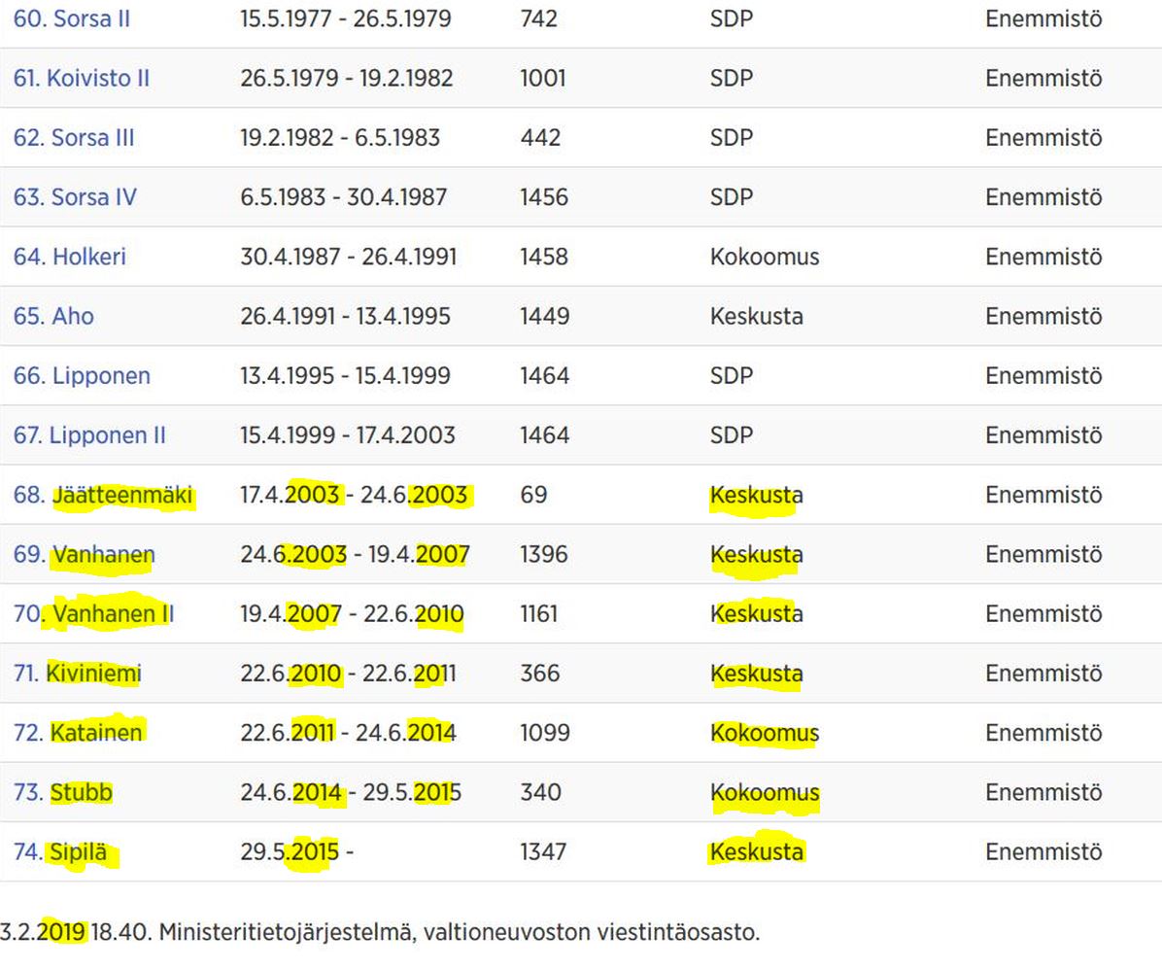Open the 74. Sipilä government link
Screen dimensions: 1162x970
[x=66, y=852]
